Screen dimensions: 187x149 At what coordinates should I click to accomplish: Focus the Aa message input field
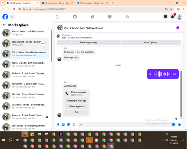125,124
